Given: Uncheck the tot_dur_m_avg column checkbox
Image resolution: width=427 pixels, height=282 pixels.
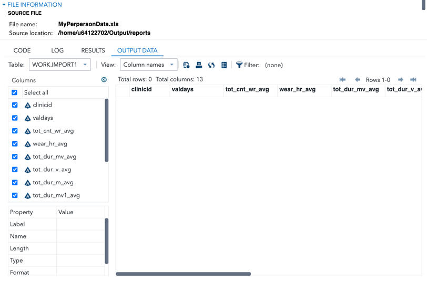Looking at the screenshot, I should click(x=15, y=182).
